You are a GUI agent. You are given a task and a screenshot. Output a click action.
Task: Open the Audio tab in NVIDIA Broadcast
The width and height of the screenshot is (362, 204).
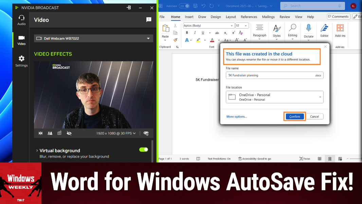(x=21, y=20)
